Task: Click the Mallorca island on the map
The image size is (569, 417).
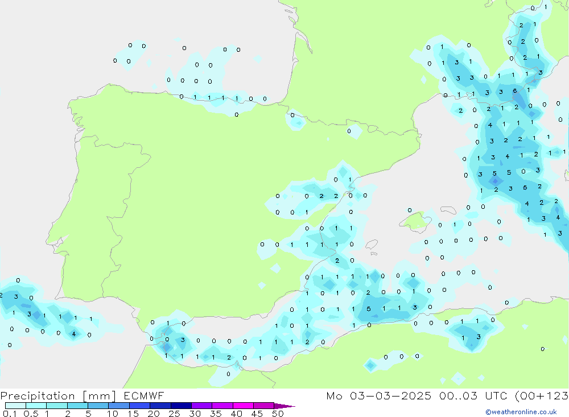Action: 418,221
